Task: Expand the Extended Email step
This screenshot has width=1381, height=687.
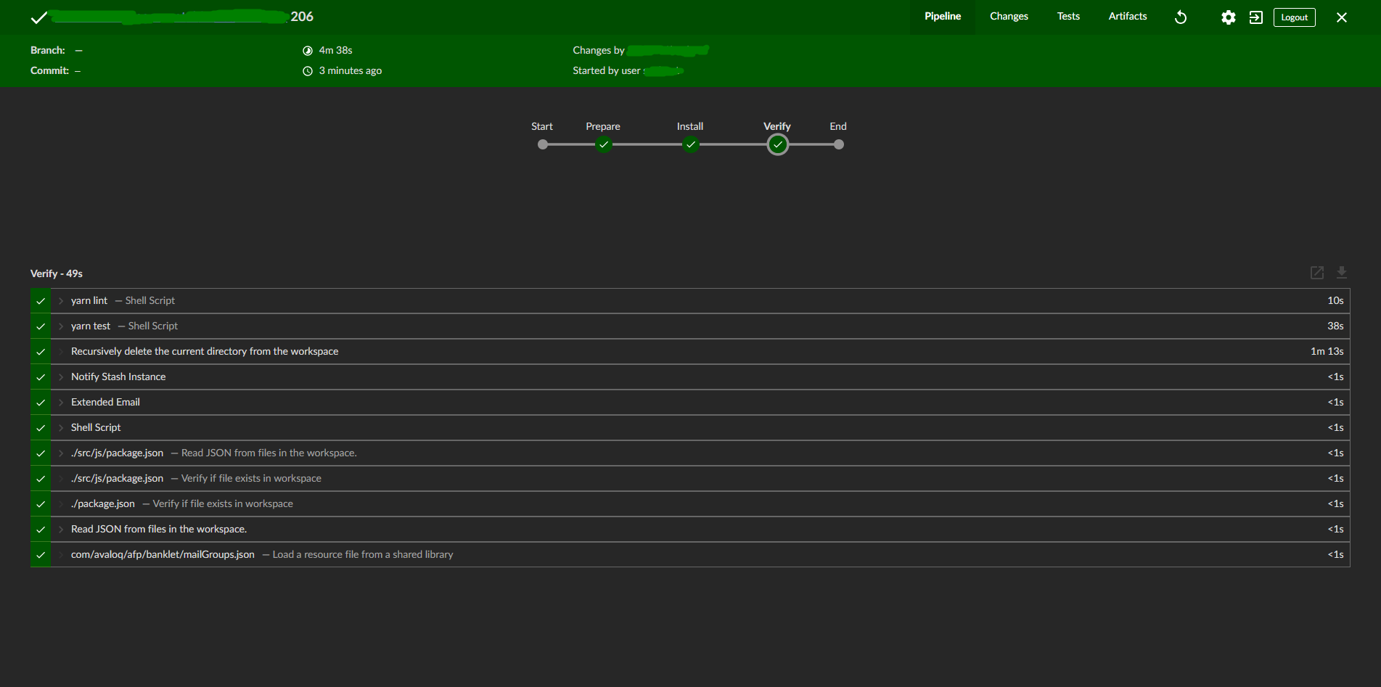Action: click(x=105, y=402)
